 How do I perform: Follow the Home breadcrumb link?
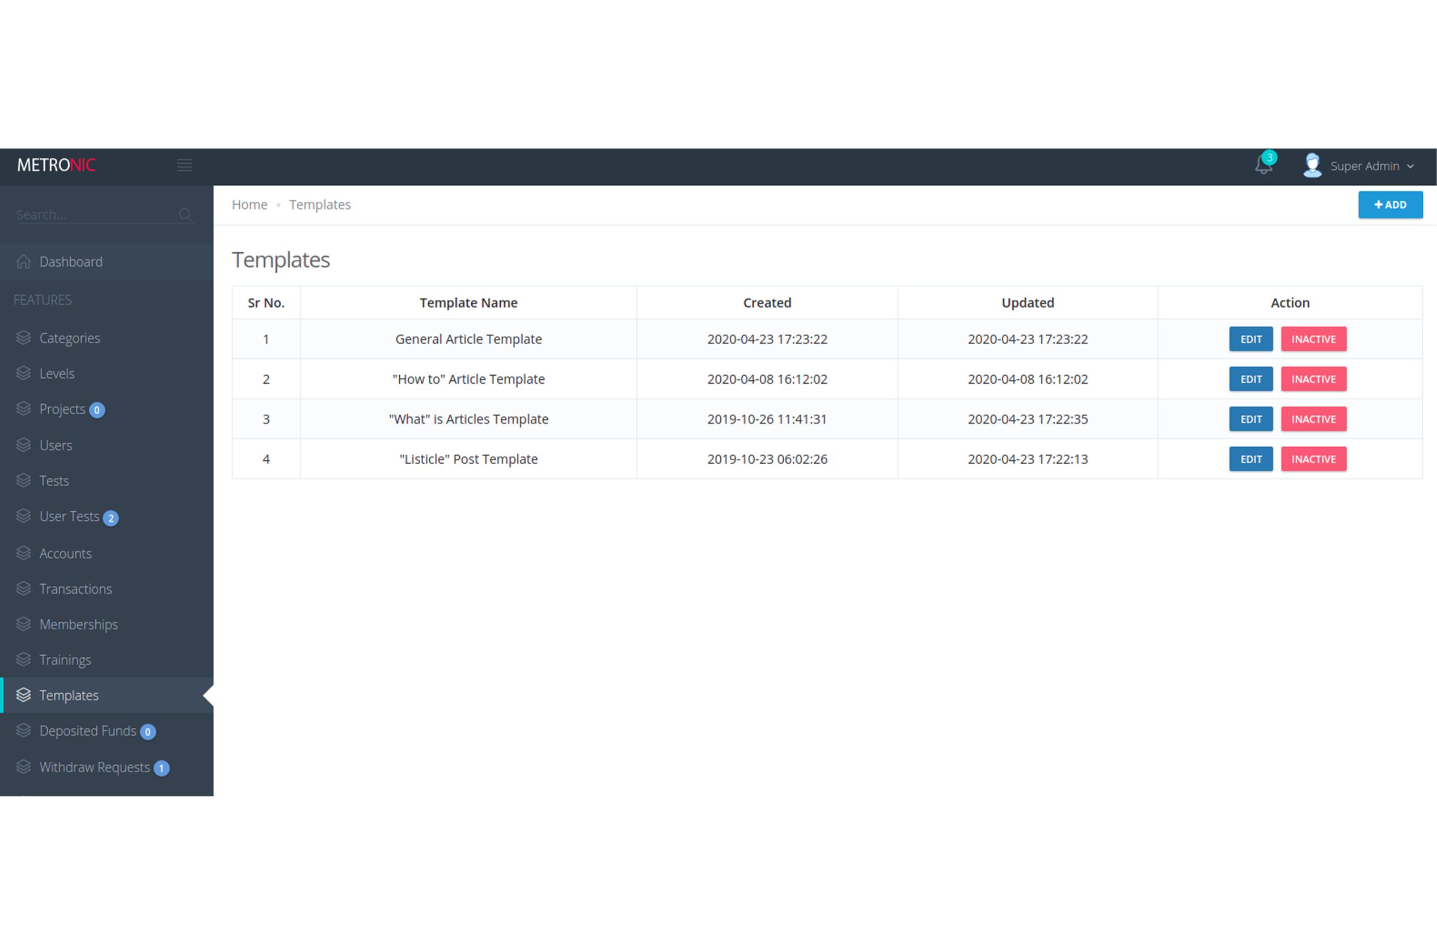[x=250, y=205]
